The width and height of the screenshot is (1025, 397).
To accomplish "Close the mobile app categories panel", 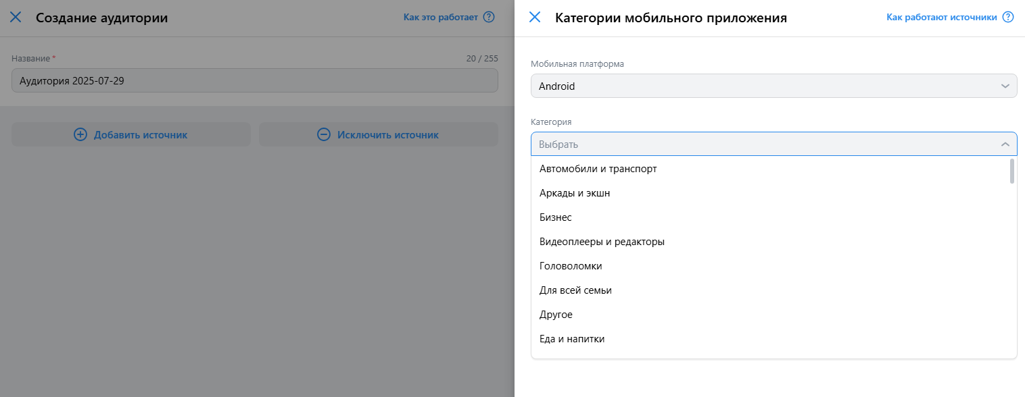I will [x=535, y=18].
